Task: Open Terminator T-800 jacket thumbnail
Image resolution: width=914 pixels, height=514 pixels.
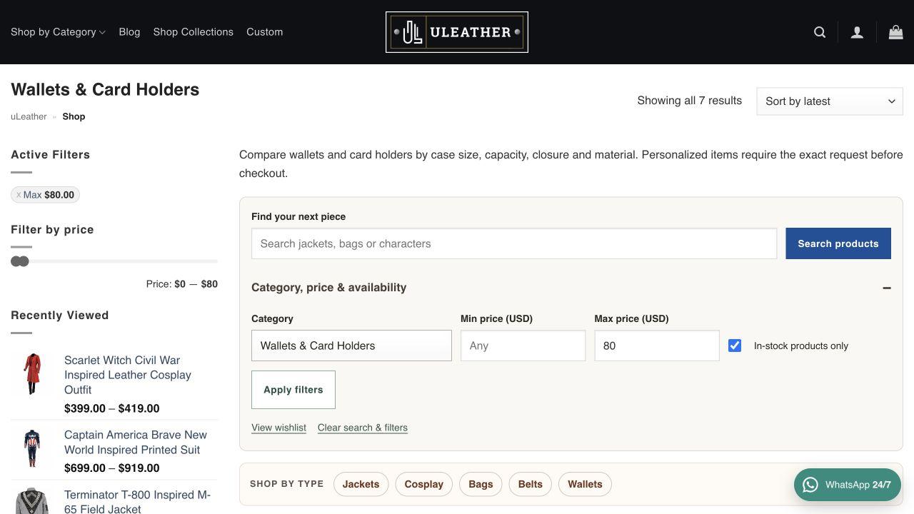Action: pyautogui.click(x=32, y=500)
